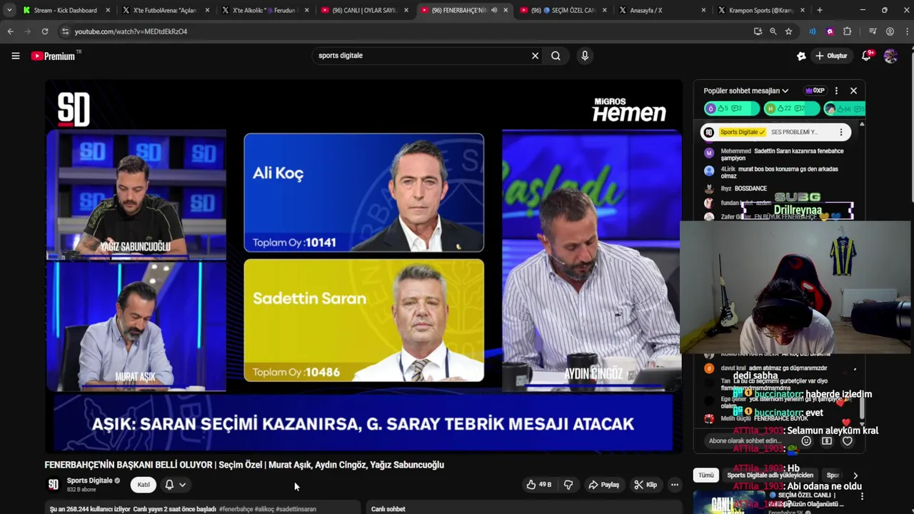
Task: Open the Super Chat dollar icon
Action: tap(827, 441)
